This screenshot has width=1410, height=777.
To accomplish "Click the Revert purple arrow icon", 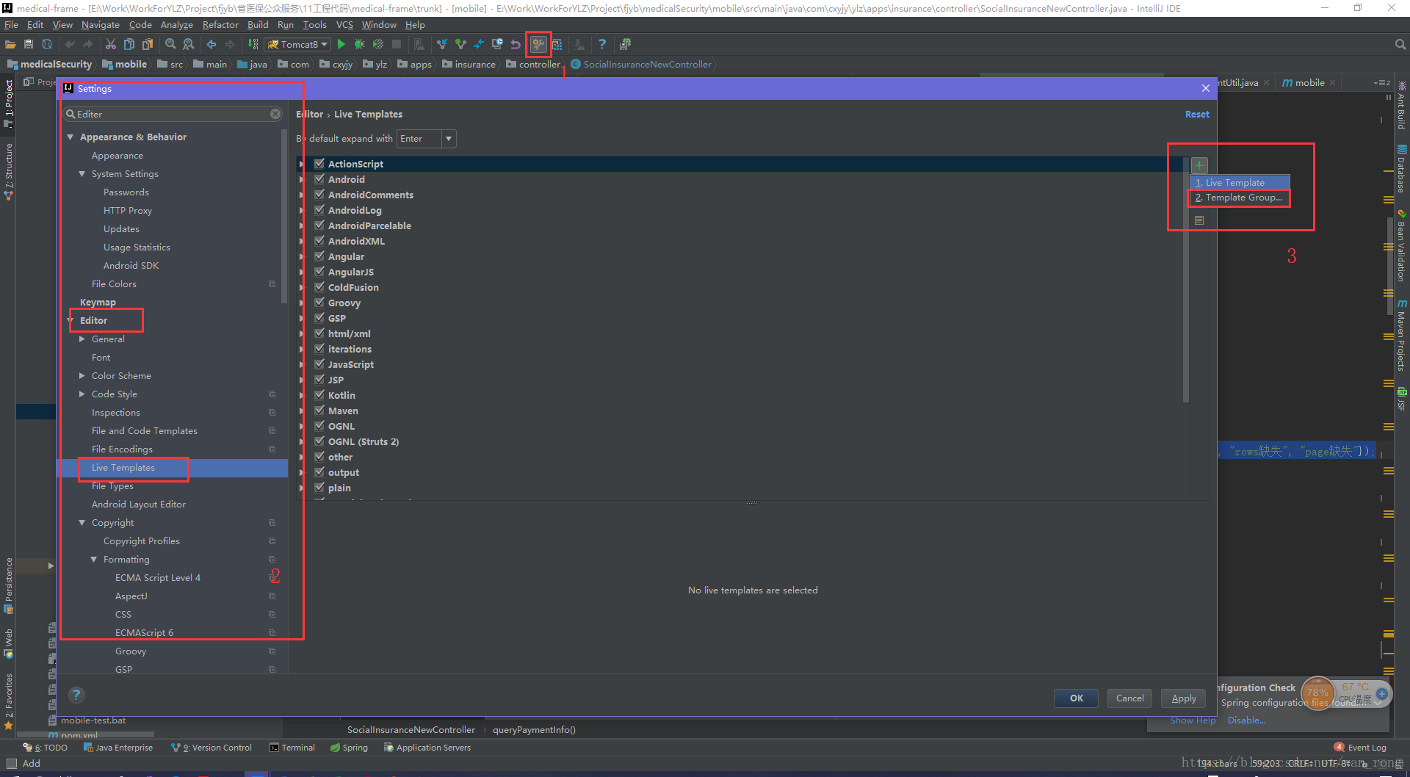I will pyautogui.click(x=516, y=45).
